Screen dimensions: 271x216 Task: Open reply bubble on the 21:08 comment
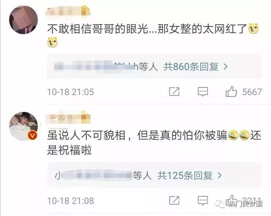[x=203, y=200]
